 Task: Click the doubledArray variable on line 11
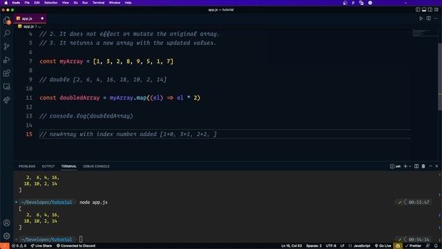pos(79,98)
